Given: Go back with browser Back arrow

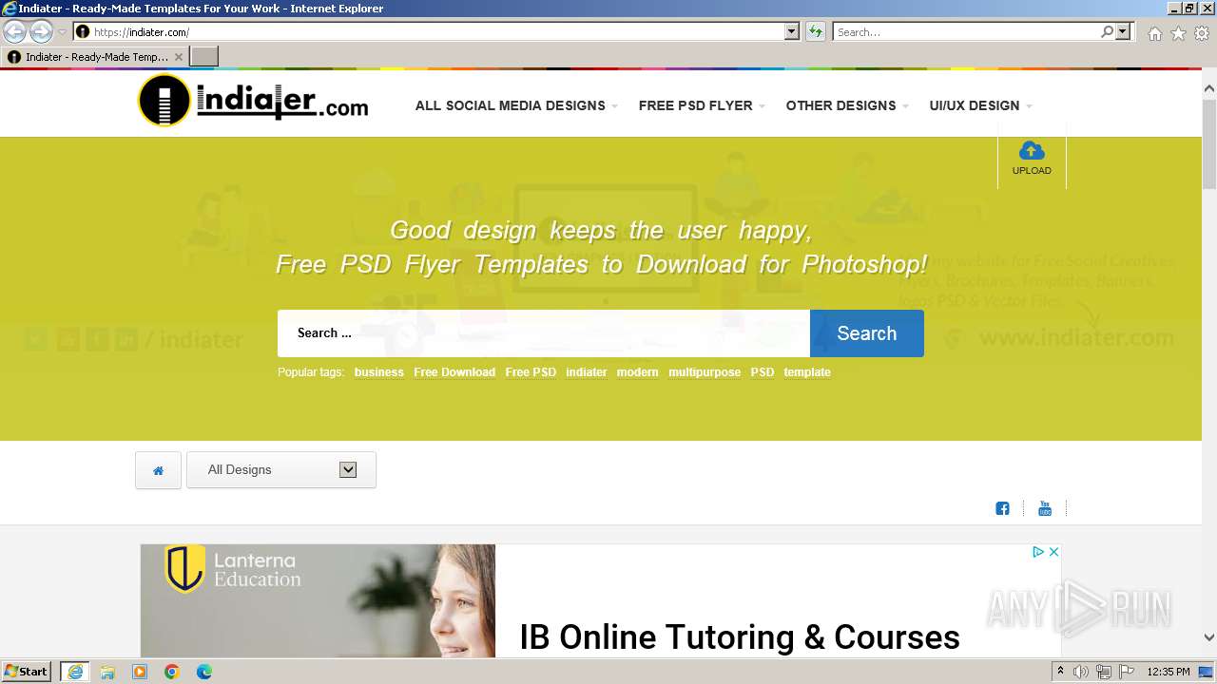Looking at the screenshot, I should (x=14, y=31).
